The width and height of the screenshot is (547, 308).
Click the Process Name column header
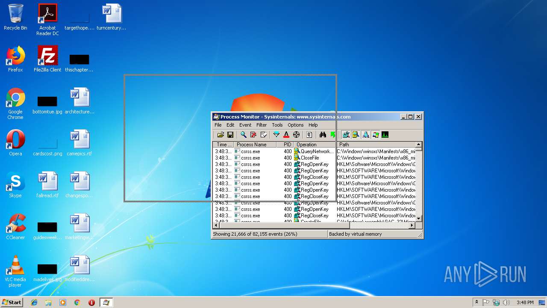pyautogui.click(x=255, y=145)
